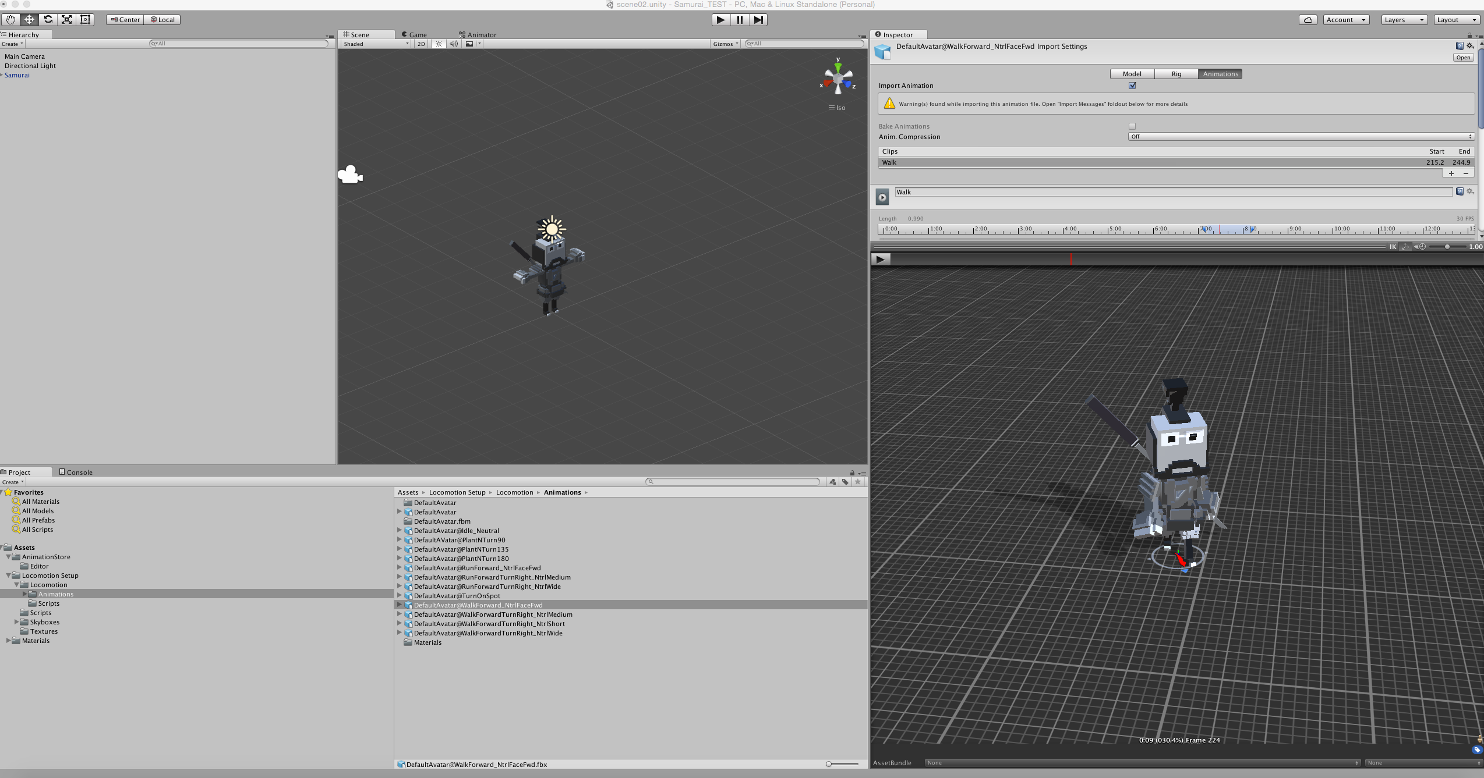Remove clip with minus button
The height and width of the screenshot is (778, 1484).
click(x=1466, y=173)
